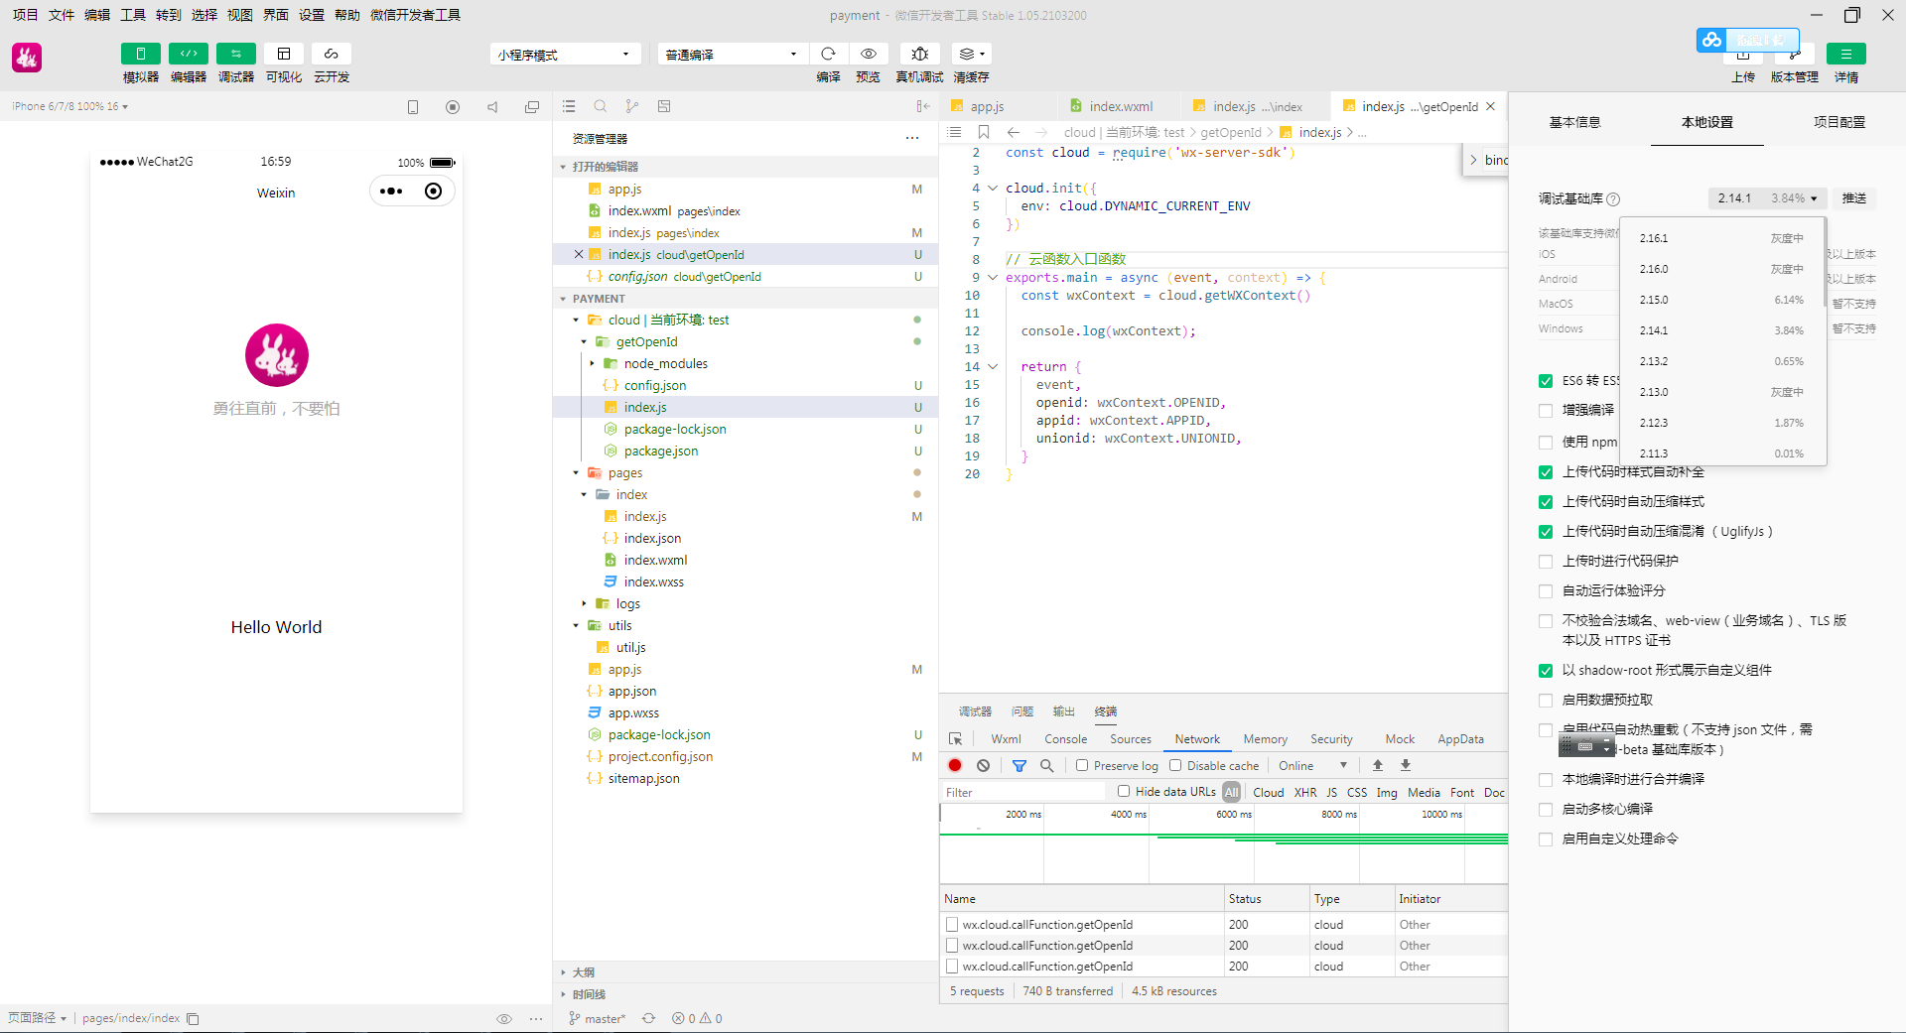Open the mini program capsule more menu
Image resolution: width=1906 pixels, height=1033 pixels.
pos(391,192)
